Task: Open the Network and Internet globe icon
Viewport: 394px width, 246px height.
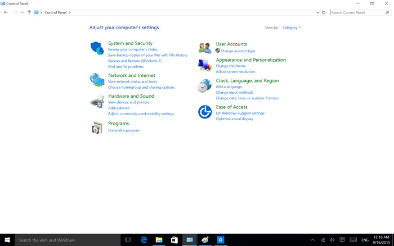Action: (x=97, y=80)
